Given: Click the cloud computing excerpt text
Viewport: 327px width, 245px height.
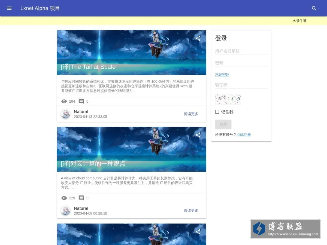Looking at the screenshot, I should pyautogui.click(x=127, y=183).
